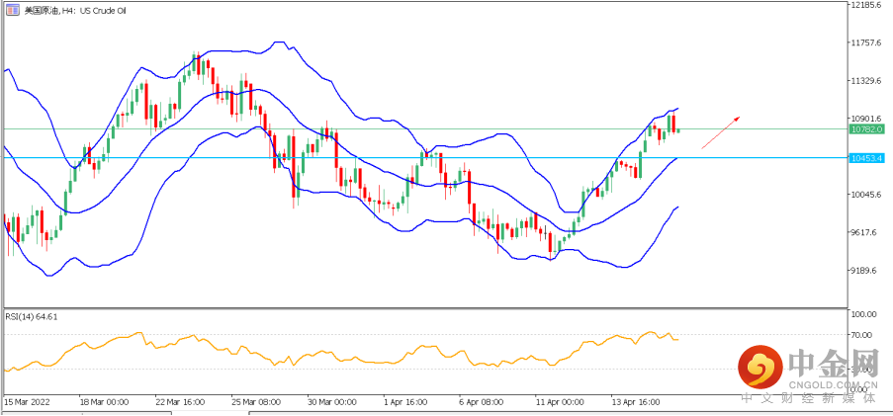Click the 18 Mar 00:00 time label
The width and height of the screenshot is (893, 416).
pos(104,402)
